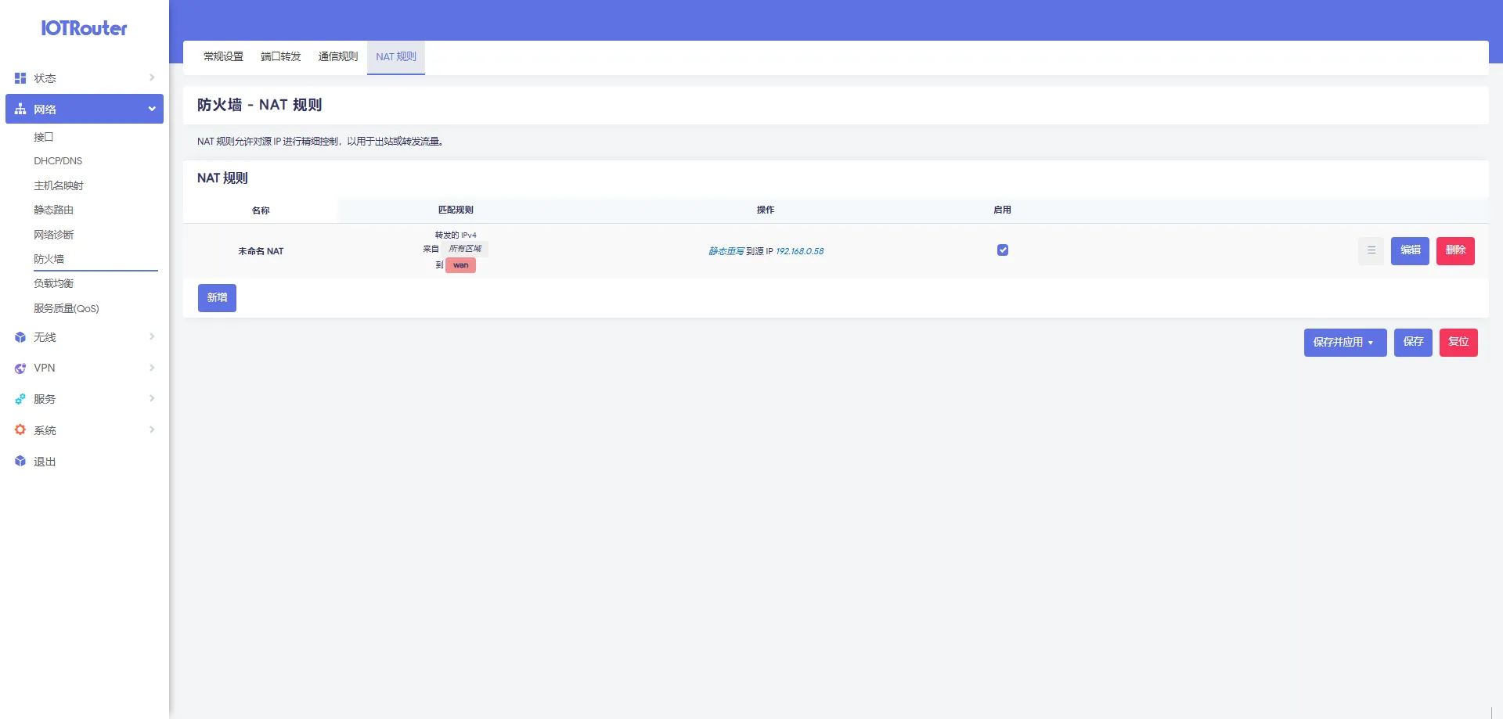The width and height of the screenshot is (1503, 719).
Task: Click the drag handle for the NAT rule
Action: click(1371, 251)
